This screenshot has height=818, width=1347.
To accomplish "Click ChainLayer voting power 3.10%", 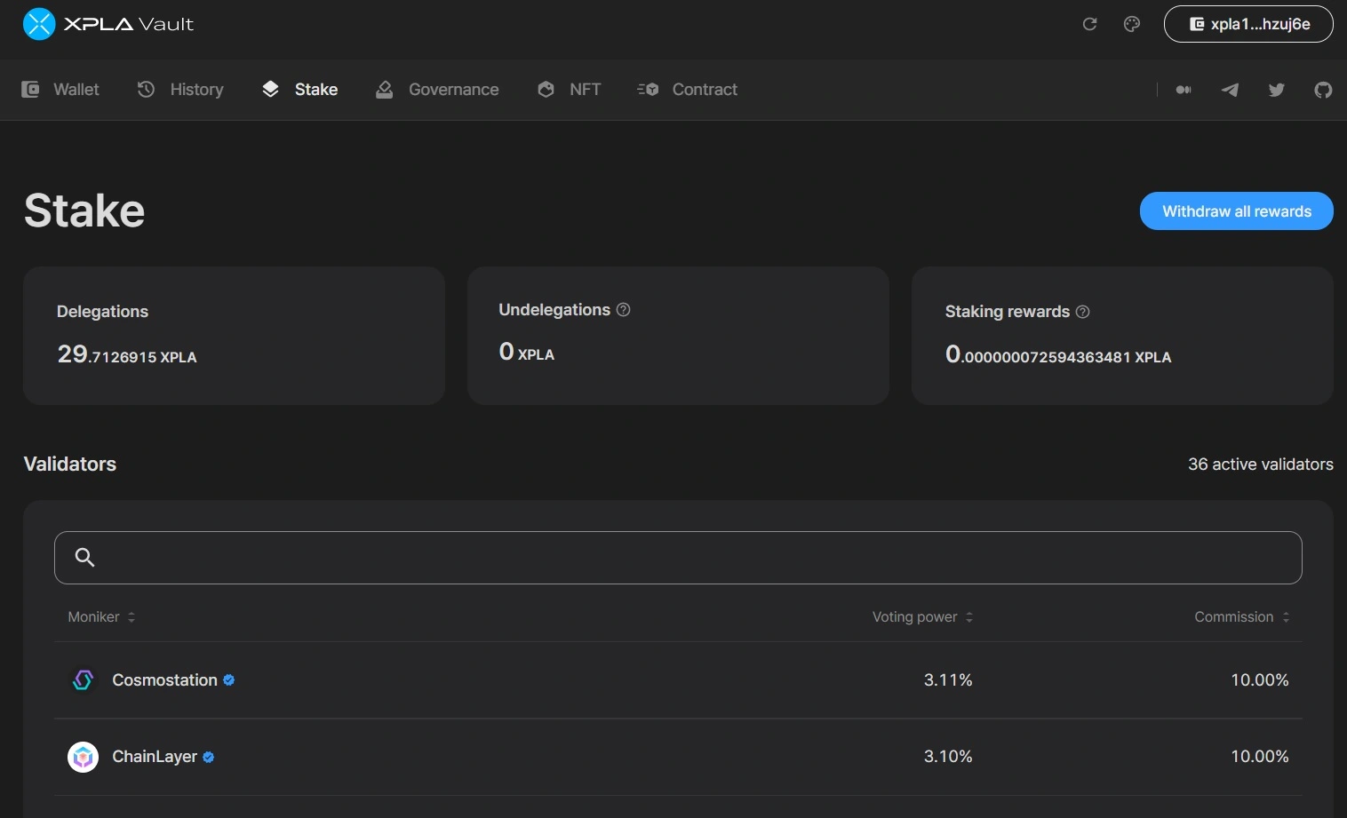I will tap(948, 757).
